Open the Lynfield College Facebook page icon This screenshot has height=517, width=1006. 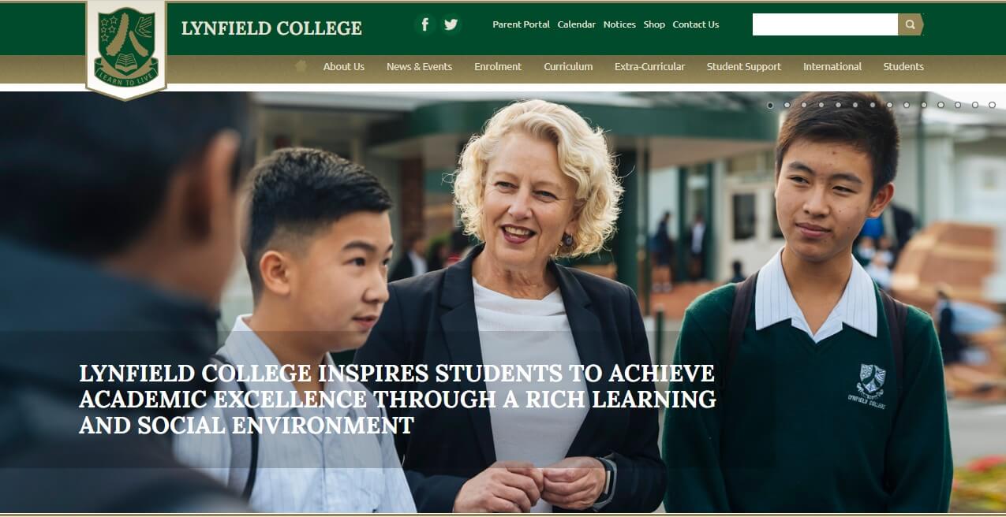424,24
